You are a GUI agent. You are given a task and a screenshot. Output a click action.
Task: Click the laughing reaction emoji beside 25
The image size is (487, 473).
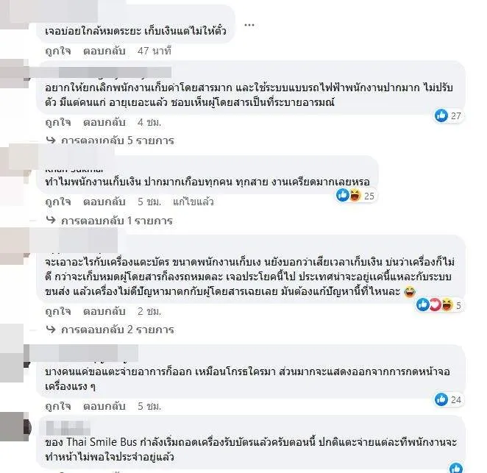pyautogui.click(x=355, y=196)
